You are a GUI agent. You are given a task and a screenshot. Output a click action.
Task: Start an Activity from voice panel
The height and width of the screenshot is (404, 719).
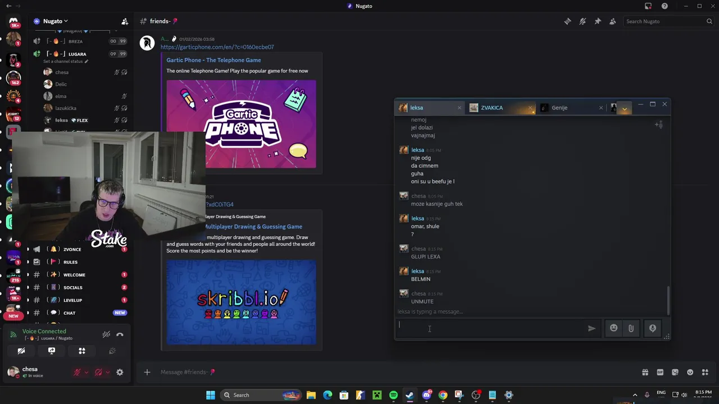[x=82, y=351]
